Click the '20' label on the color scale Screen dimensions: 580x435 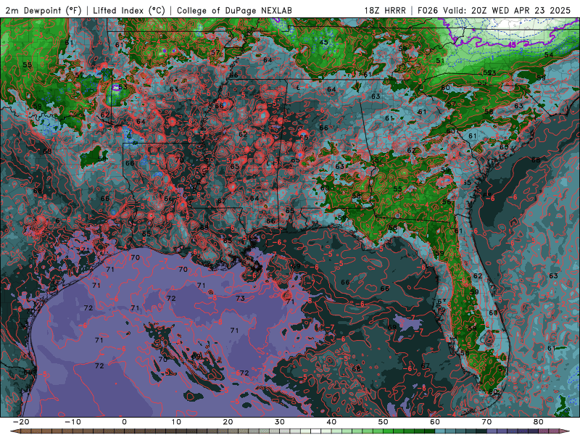point(228,422)
